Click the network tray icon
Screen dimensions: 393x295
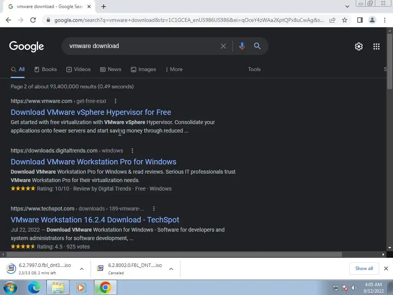click(335, 288)
